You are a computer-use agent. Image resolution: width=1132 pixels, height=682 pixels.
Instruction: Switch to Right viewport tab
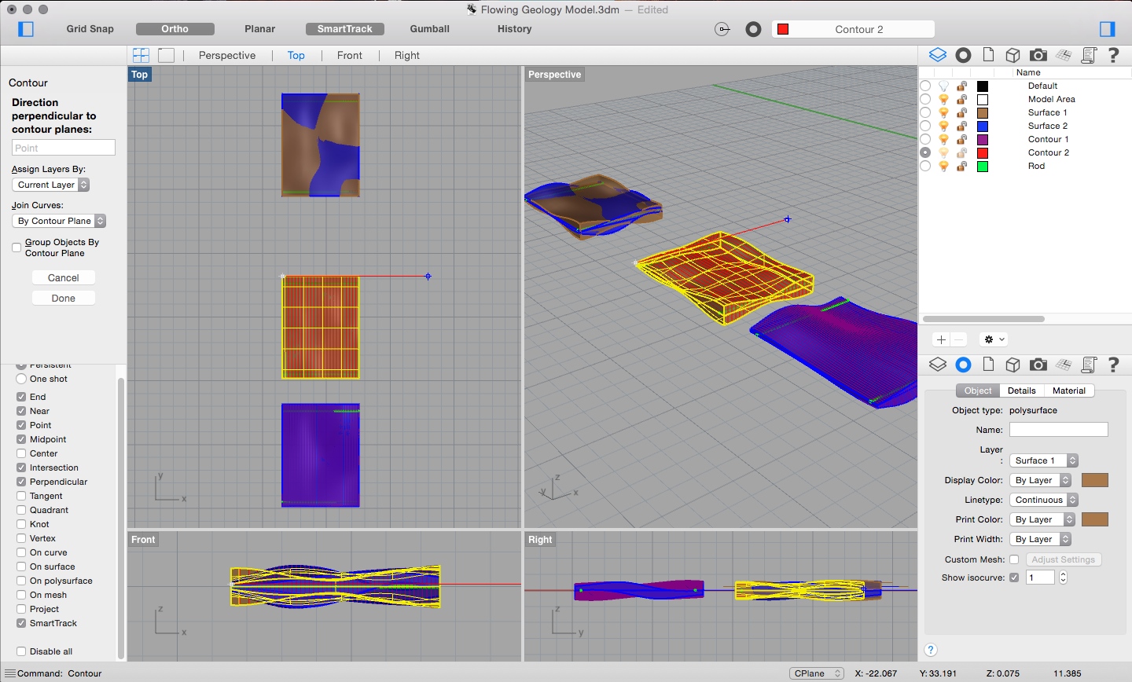click(x=407, y=55)
